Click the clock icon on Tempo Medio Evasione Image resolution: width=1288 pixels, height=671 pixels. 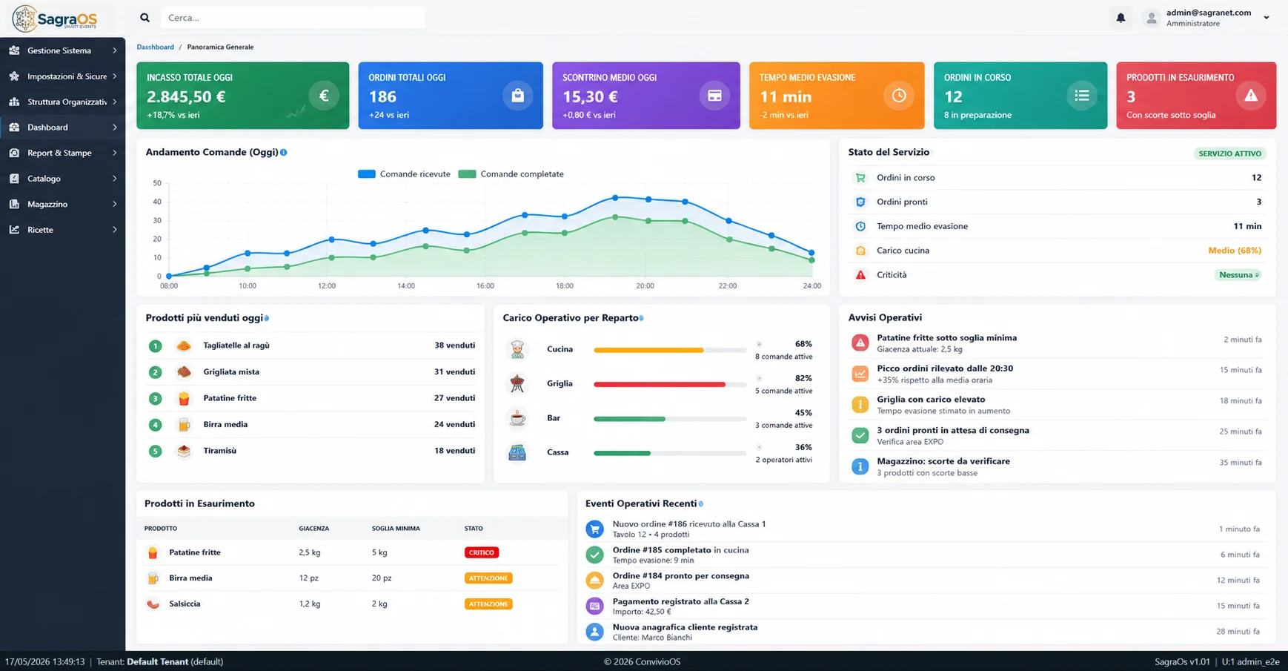(899, 96)
